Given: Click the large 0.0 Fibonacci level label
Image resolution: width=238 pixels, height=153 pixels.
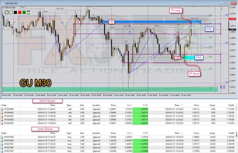Looking at the screenshot, I should pos(222,87).
